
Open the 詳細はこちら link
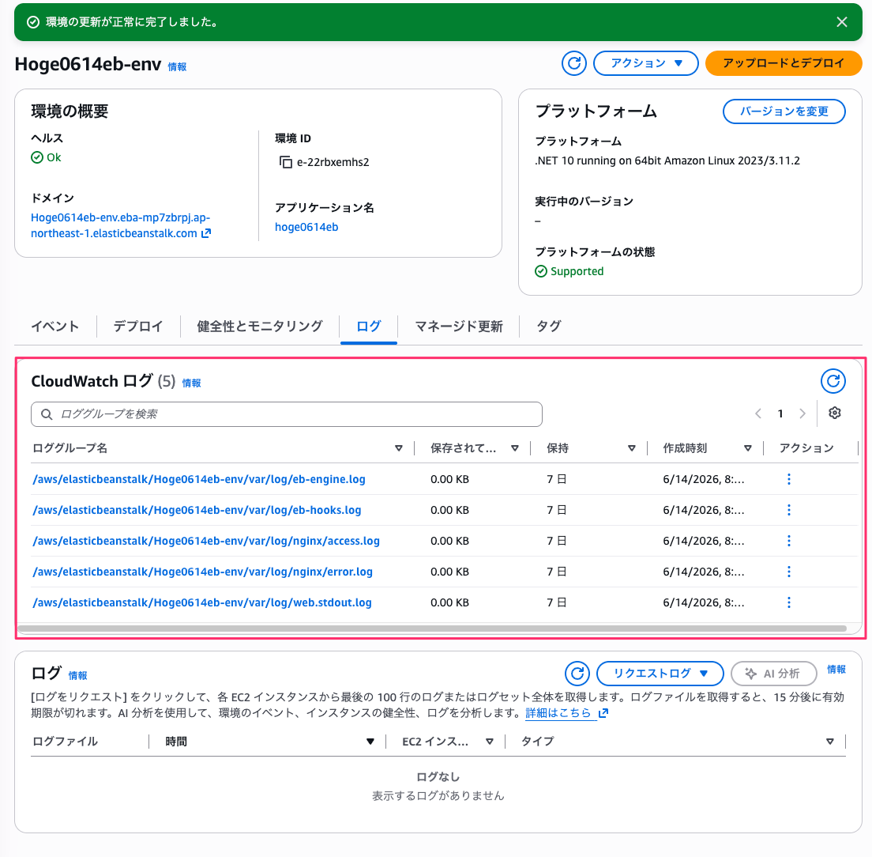(x=566, y=713)
